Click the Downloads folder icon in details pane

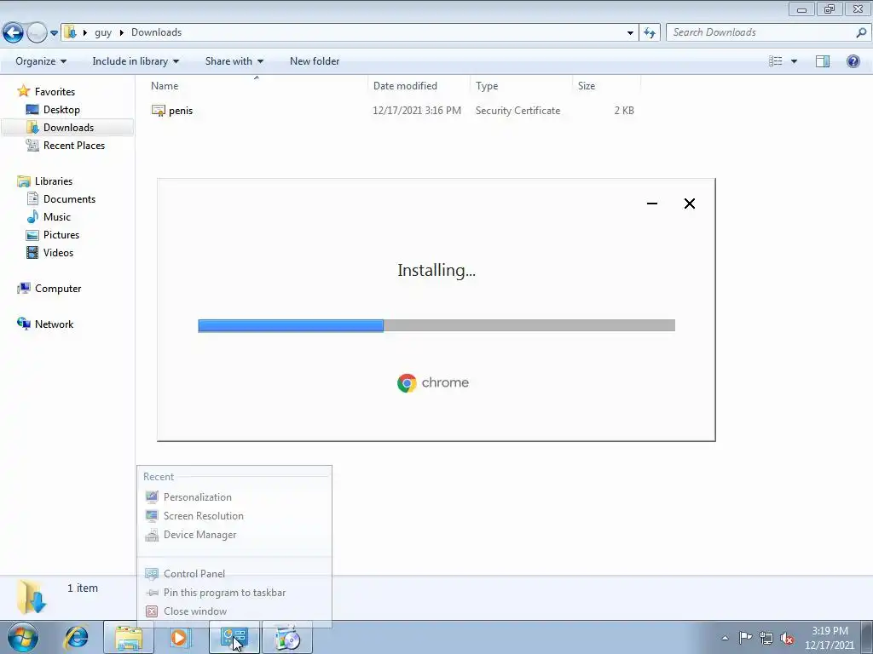[x=32, y=596]
